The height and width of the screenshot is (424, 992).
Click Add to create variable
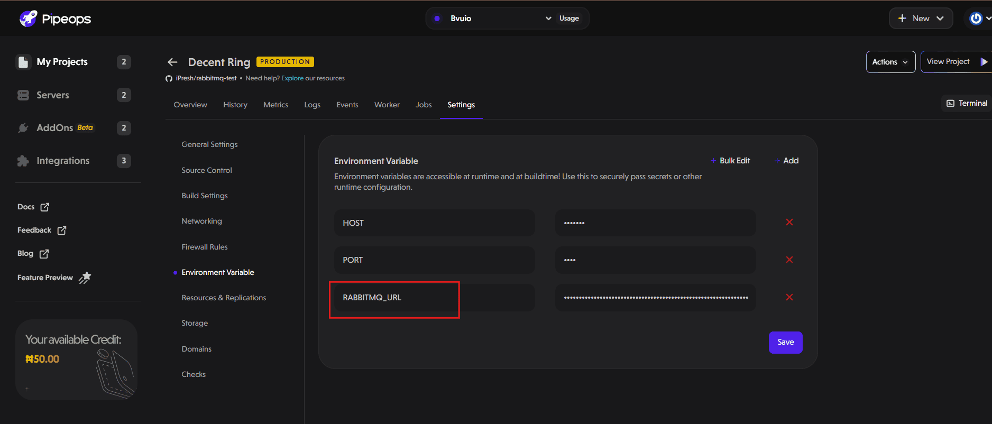click(787, 161)
